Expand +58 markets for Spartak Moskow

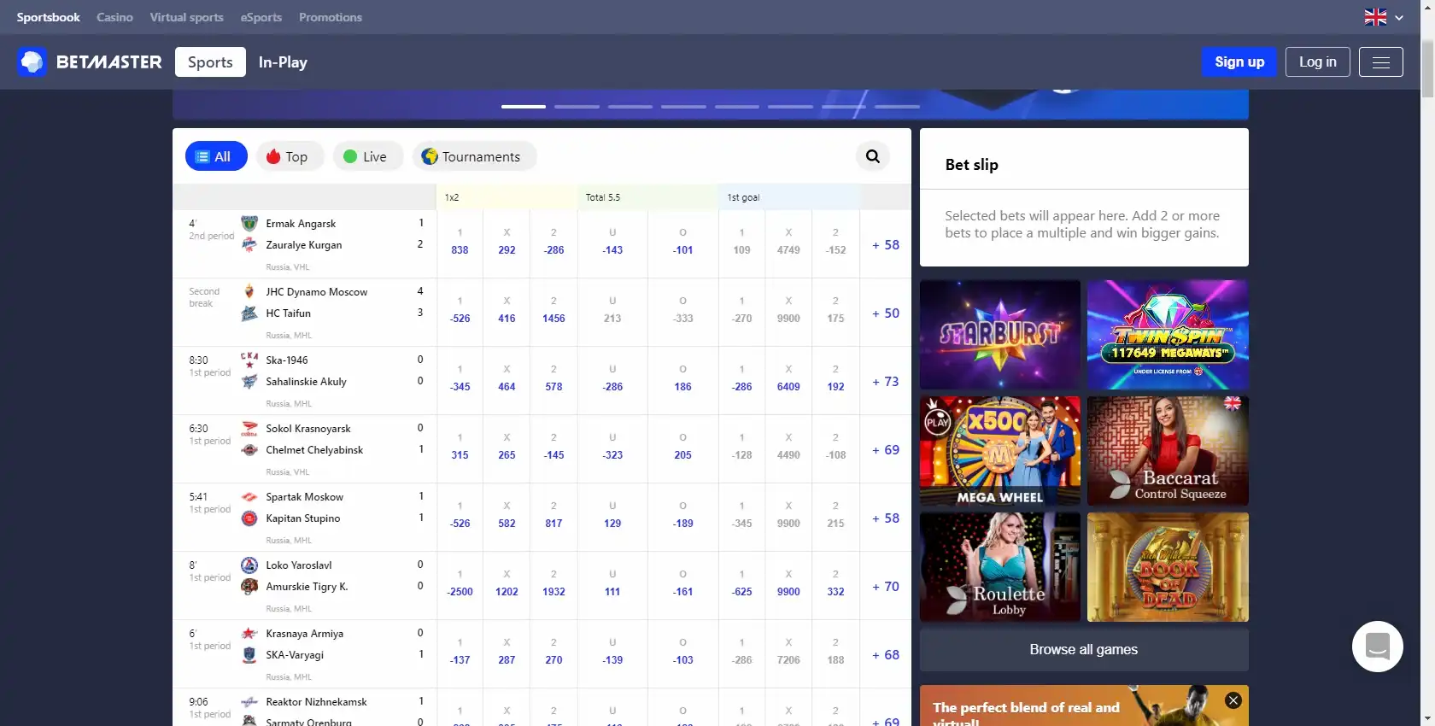pyautogui.click(x=886, y=518)
